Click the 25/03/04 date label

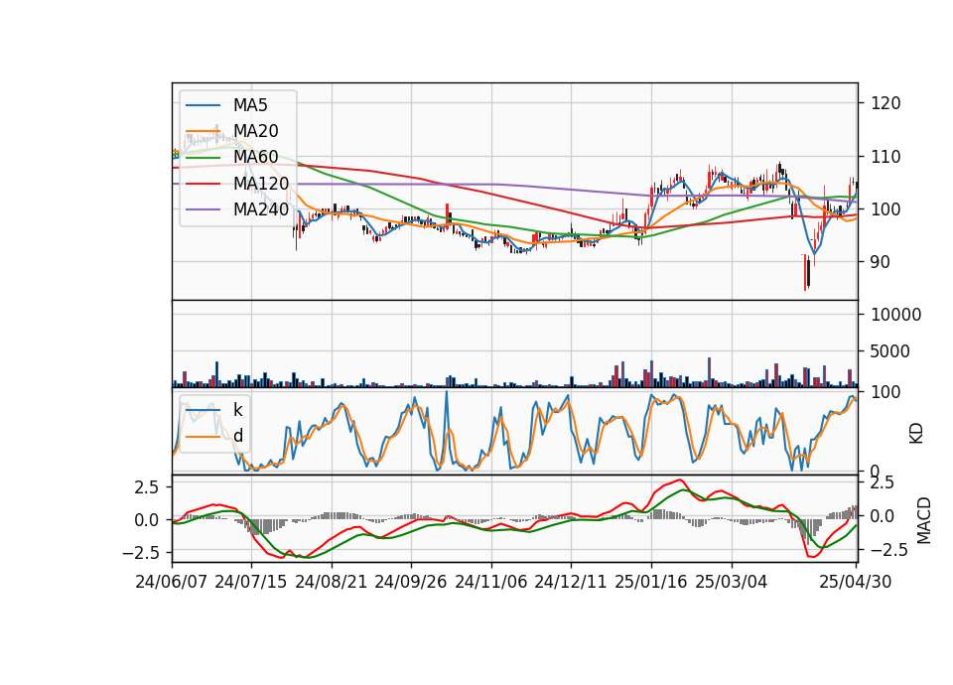coord(731,582)
